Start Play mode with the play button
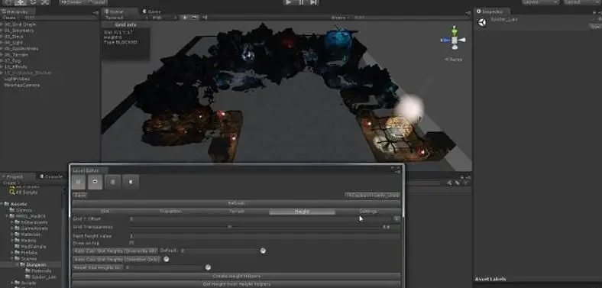Image resolution: width=602 pixels, height=288 pixels. click(288, 2)
